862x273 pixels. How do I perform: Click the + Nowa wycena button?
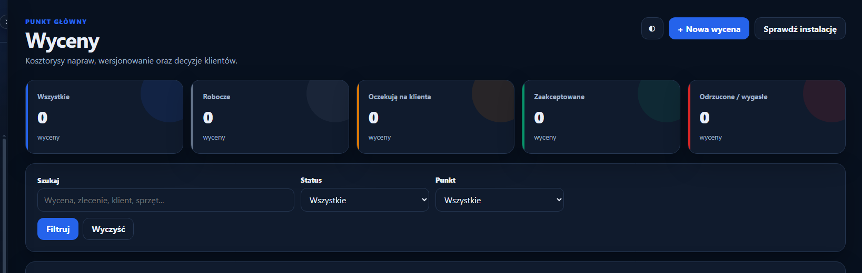click(709, 28)
